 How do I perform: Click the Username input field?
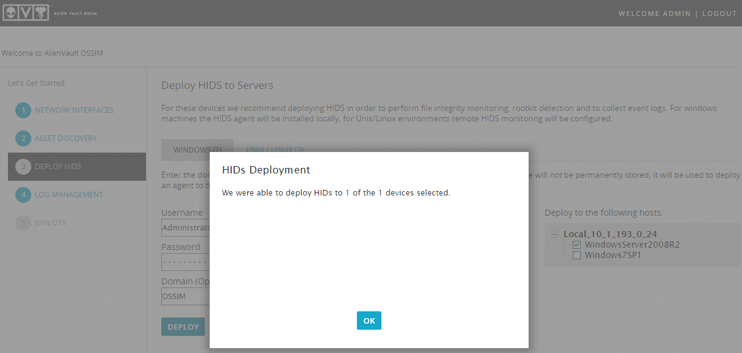(186, 228)
